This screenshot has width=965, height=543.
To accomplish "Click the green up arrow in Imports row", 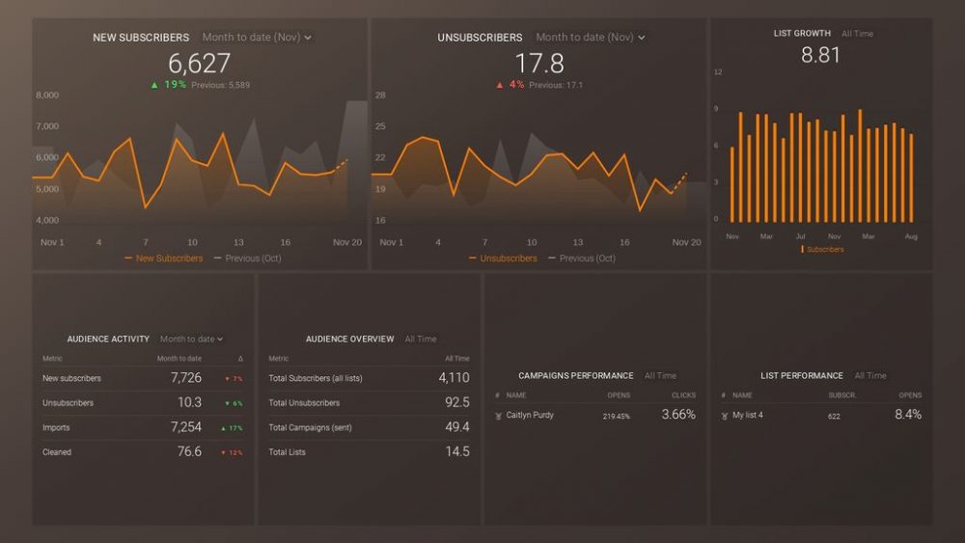I will [x=224, y=428].
